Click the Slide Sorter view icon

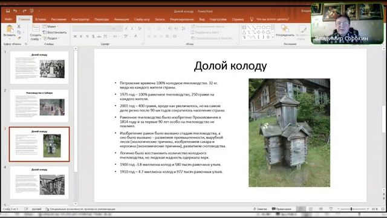[311, 209]
